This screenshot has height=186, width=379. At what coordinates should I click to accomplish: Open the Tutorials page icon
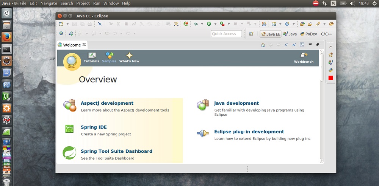(x=91, y=57)
